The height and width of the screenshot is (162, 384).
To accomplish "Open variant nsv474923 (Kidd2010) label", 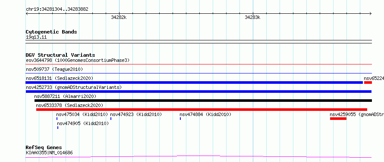I will [x=136, y=114].
